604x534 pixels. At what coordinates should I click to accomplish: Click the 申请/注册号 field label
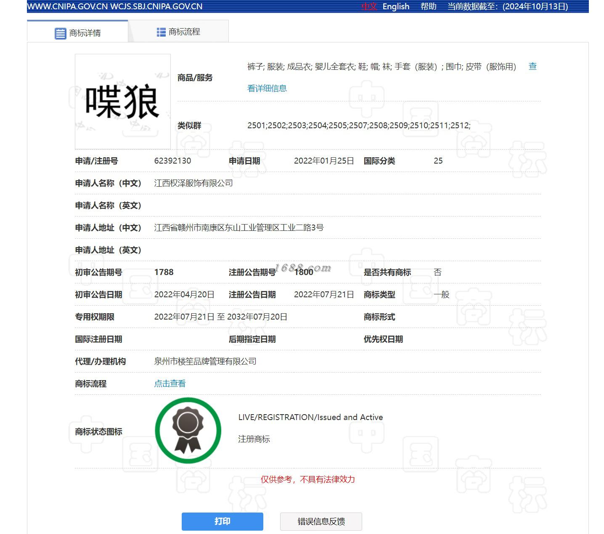coord(96,161)
